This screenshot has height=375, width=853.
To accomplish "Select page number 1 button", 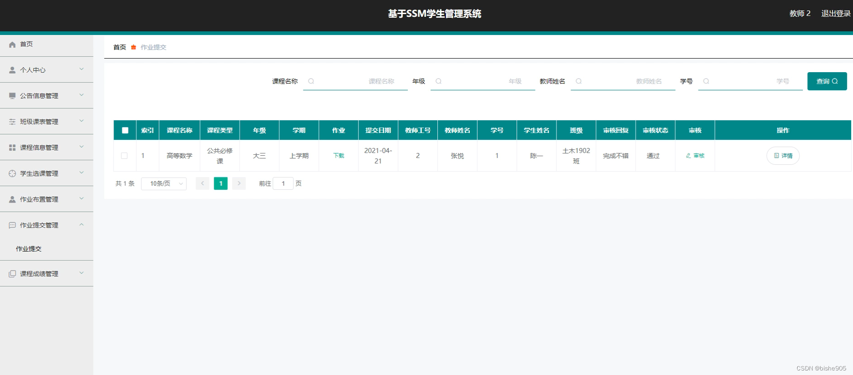I will (x=221, y=183).
